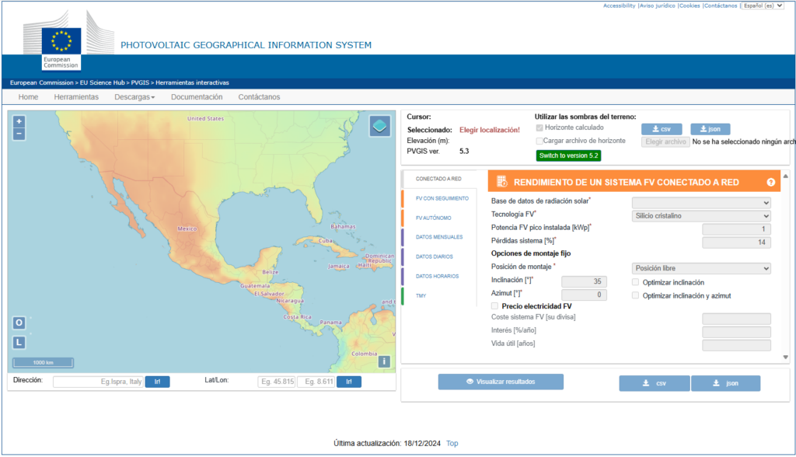Click Elegir archivo file chooser

(x=665, y=141)
